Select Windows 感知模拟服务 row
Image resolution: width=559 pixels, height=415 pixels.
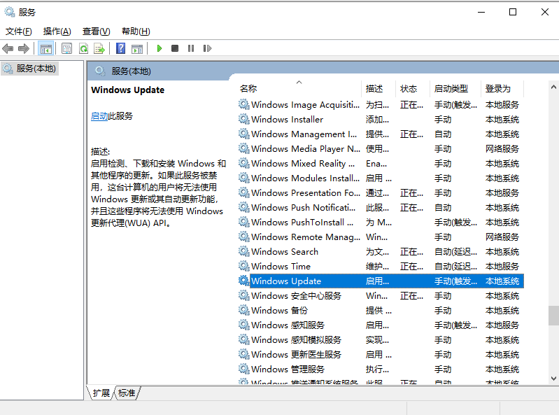(x=381, y=340)
